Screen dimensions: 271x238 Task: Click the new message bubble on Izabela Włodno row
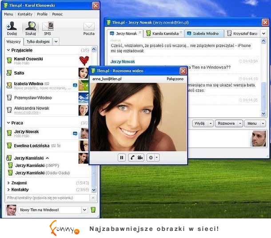(x=75, y=85)
